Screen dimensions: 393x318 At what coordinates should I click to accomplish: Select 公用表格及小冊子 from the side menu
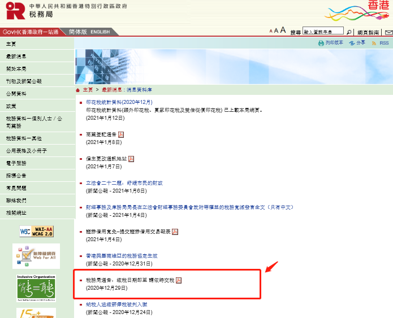pos(26,151)
